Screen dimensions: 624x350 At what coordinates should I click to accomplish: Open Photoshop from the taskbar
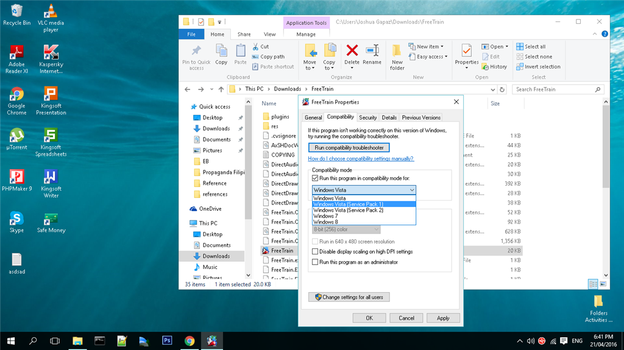(x=167, y=340)
